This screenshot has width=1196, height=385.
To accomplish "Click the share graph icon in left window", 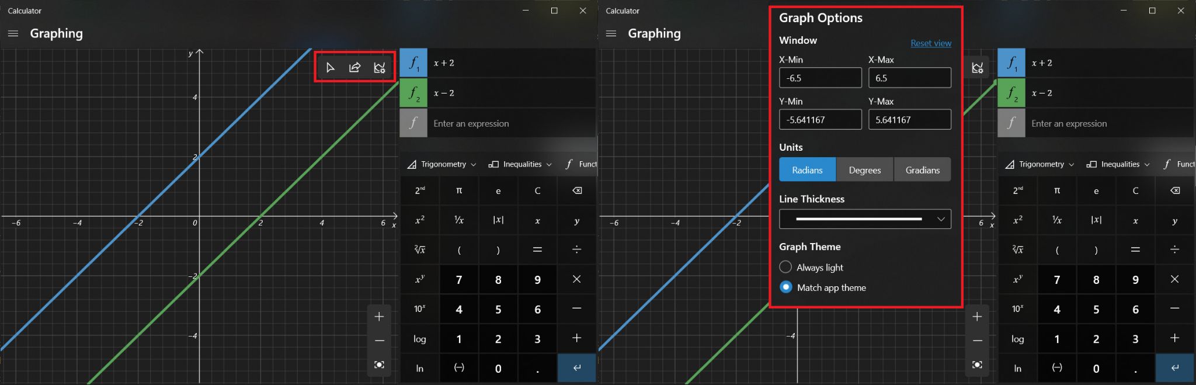I will tap(354, 67).
